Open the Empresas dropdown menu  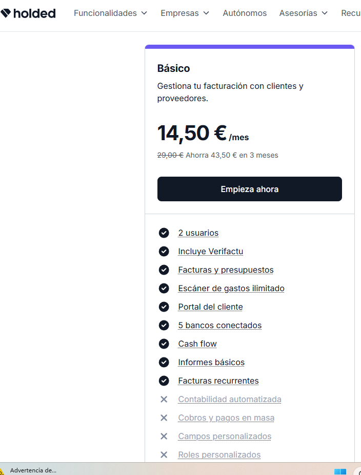click(185, 13)
